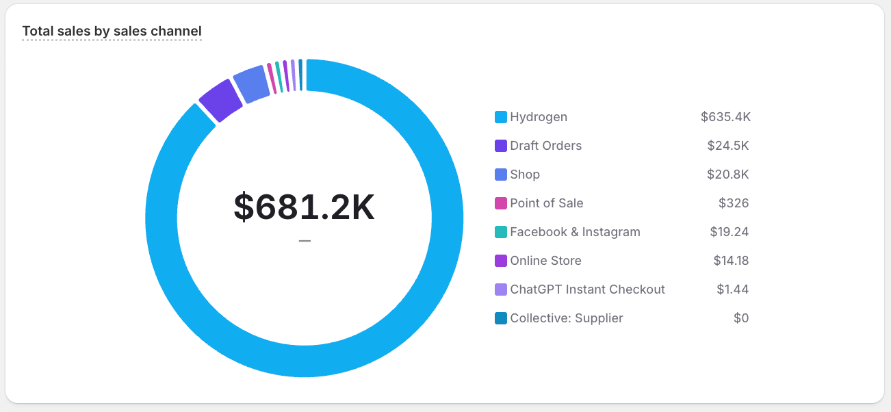Select the Hydrogen legend label

(x=539, y=117)
